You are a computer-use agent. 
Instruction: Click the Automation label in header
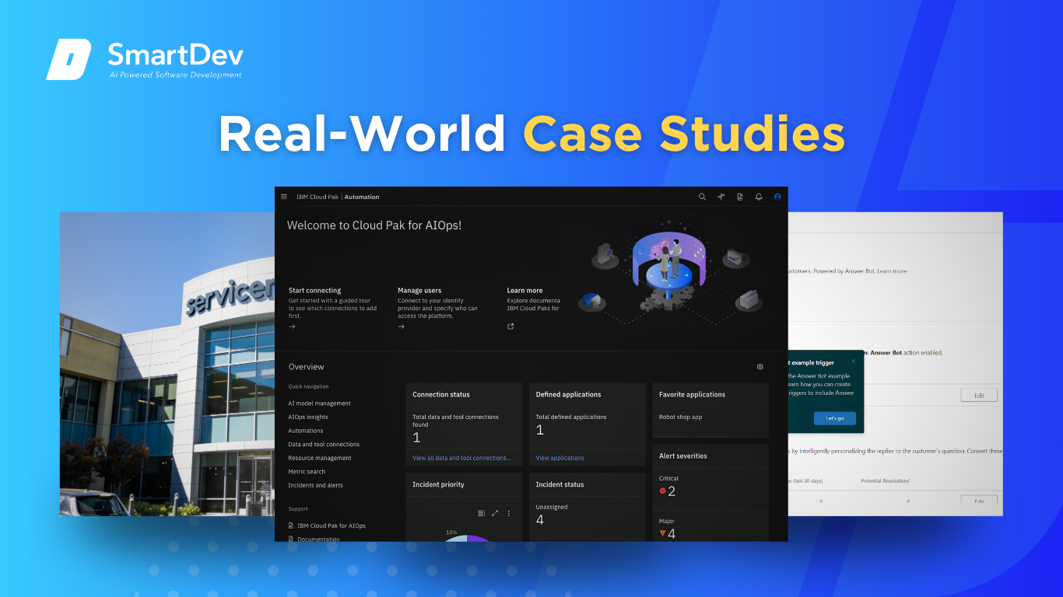coord(362,197)
